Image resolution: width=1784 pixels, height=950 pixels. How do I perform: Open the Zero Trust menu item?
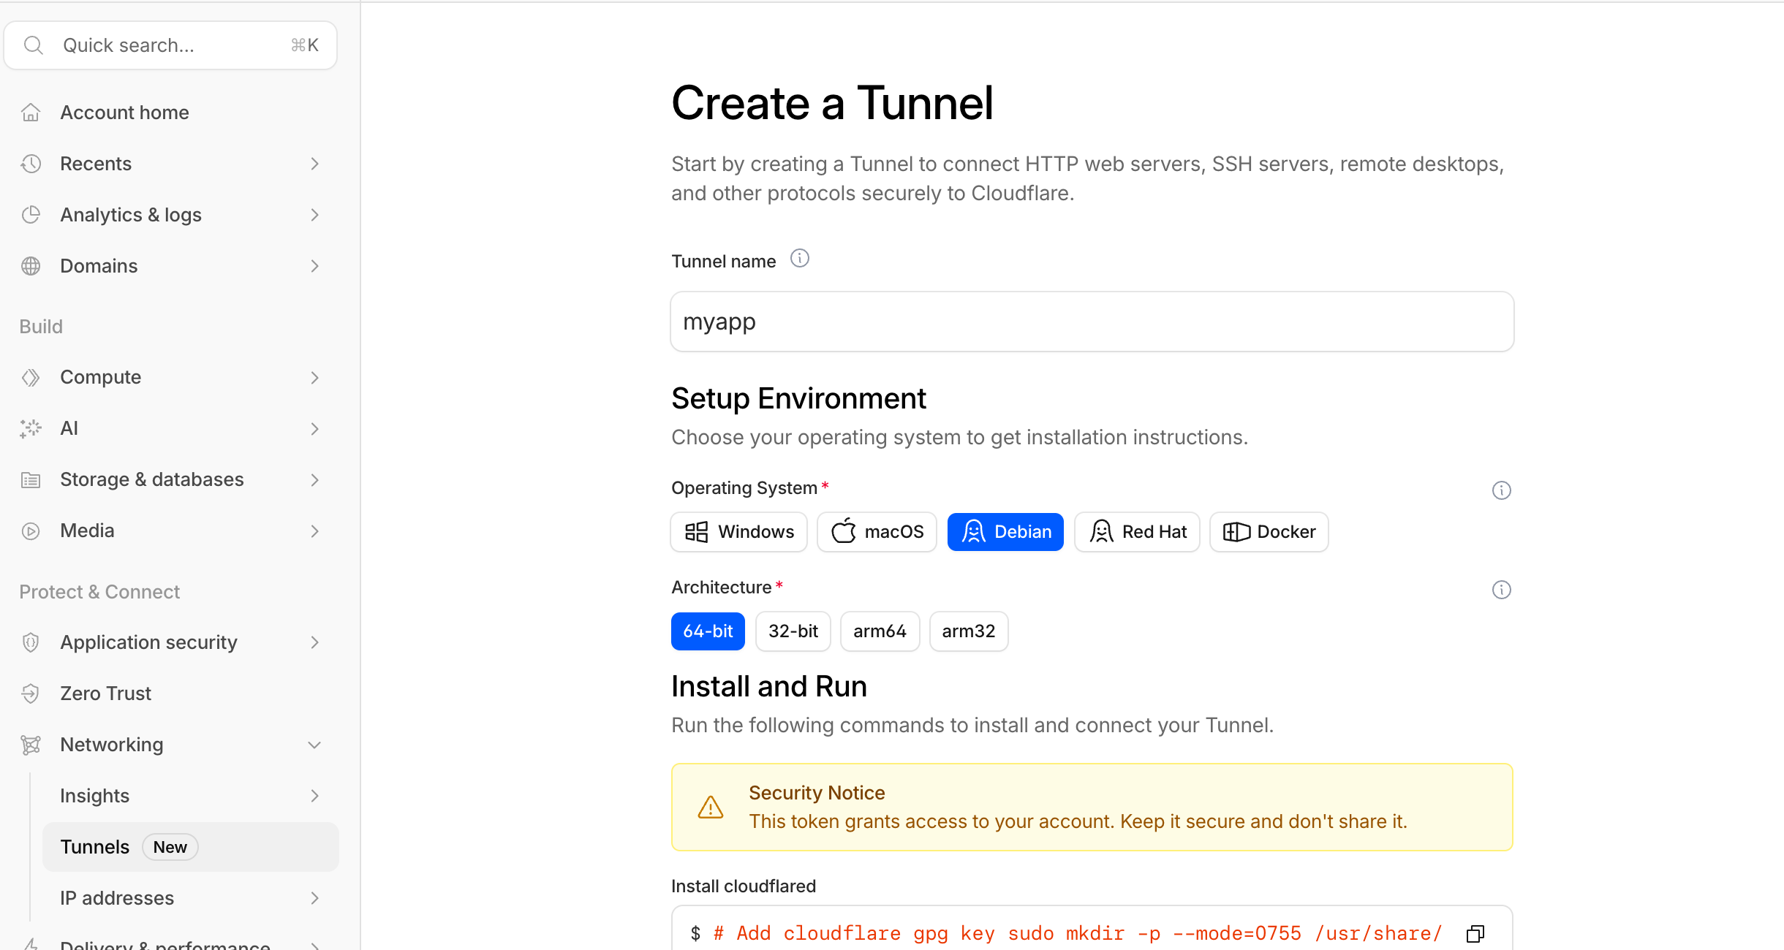170,693
